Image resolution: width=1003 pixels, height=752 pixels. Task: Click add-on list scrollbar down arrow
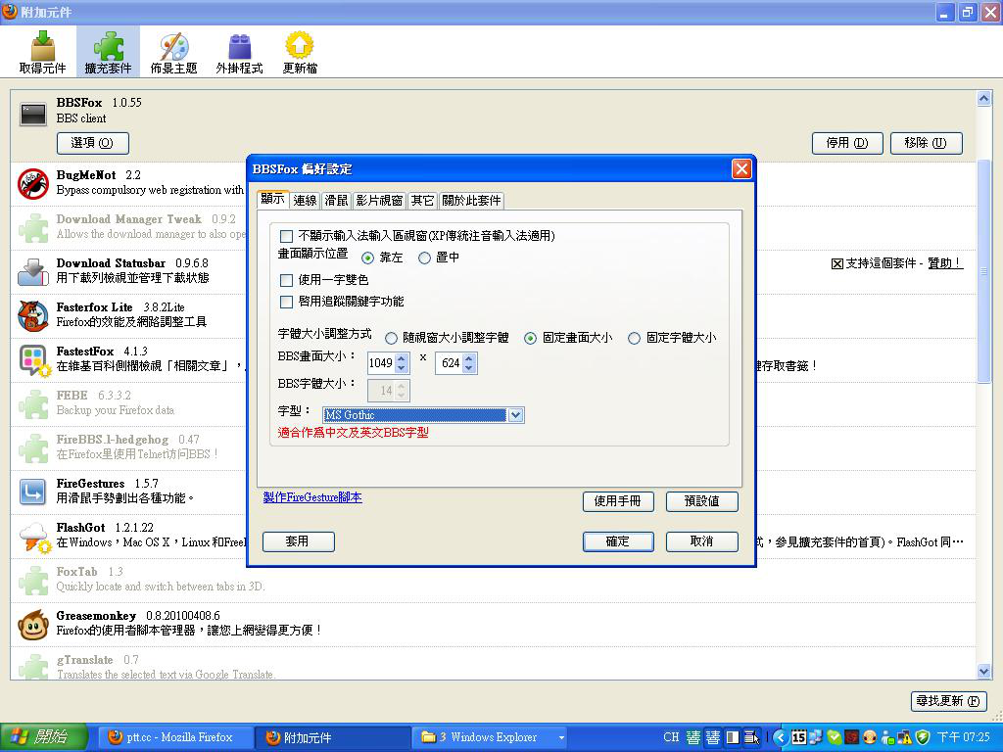point(983,672)
